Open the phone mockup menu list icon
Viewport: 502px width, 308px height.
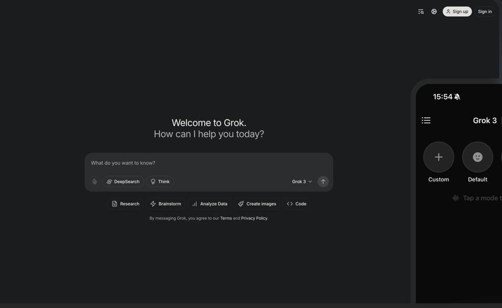click(426, 120)
